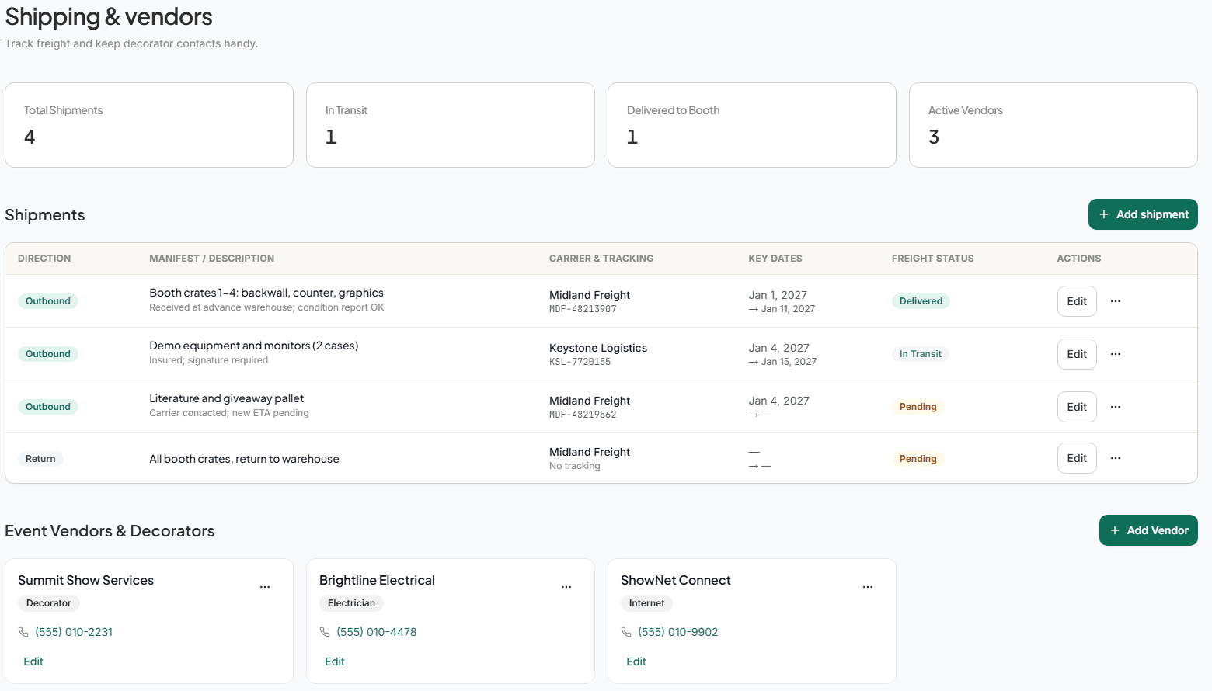Click Literature and giveaway pallet description
The height and width of the screenshot is (691, 1212).
[x=227, y=398]
